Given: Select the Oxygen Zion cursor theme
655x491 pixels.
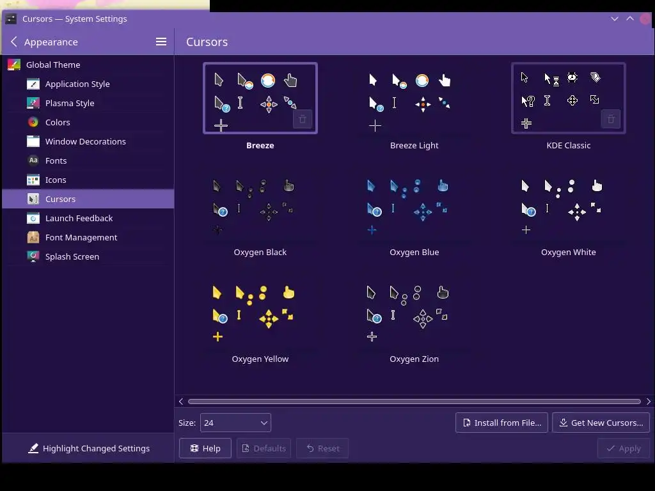Looking at the screenshot, I should tap(414, 312).
